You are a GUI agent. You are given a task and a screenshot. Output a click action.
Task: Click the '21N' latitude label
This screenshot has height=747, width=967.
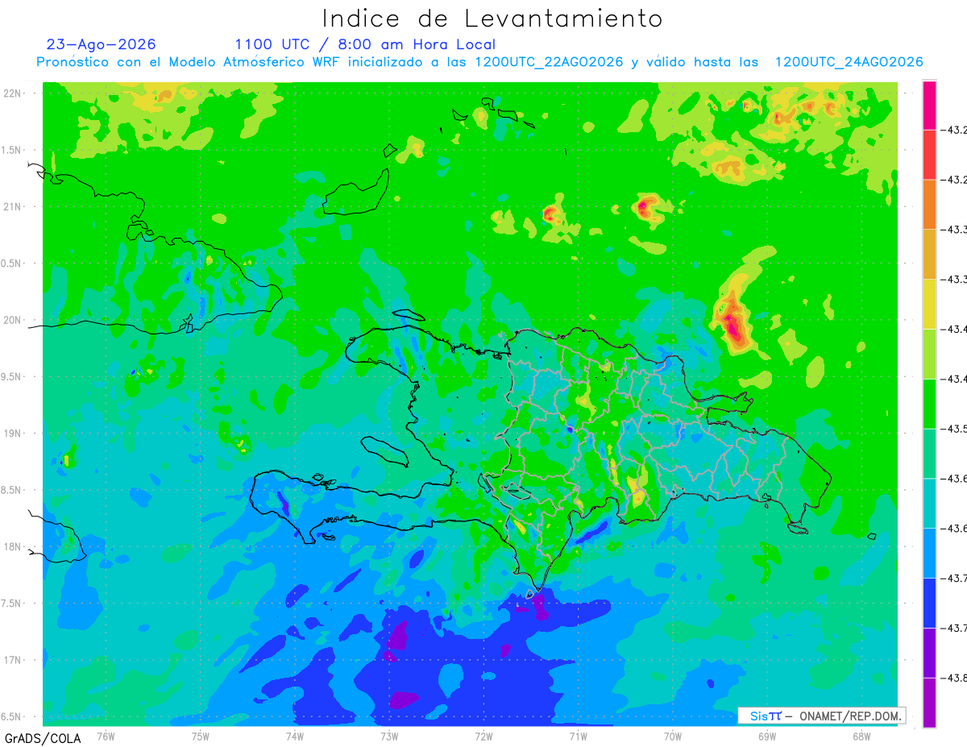click(14, 206)
